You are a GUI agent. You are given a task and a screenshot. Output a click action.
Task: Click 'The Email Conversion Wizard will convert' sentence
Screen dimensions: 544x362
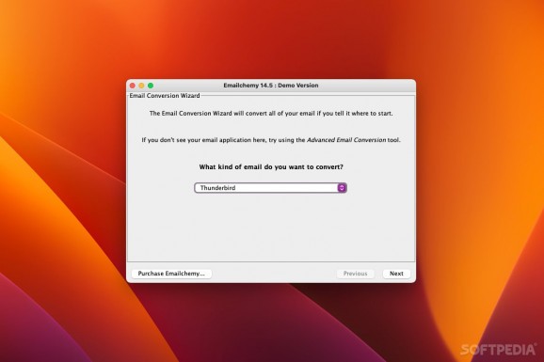point(271,114)
